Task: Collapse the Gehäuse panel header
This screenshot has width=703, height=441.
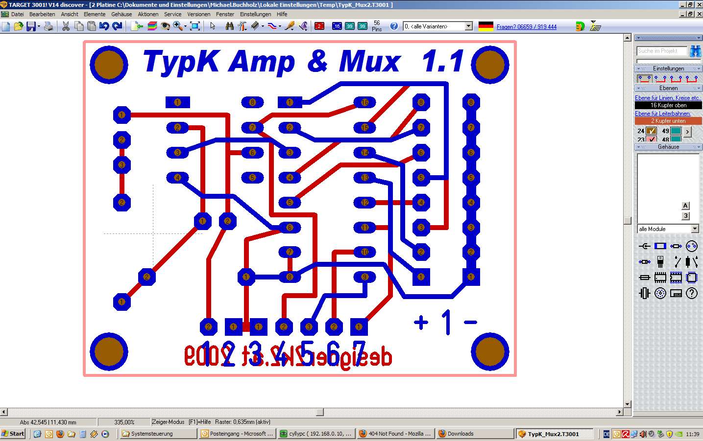Action: click(668, 147)
